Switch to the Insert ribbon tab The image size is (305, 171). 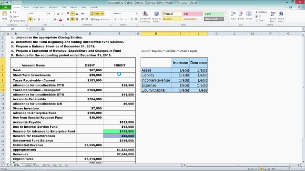click(x=26, y=8)
